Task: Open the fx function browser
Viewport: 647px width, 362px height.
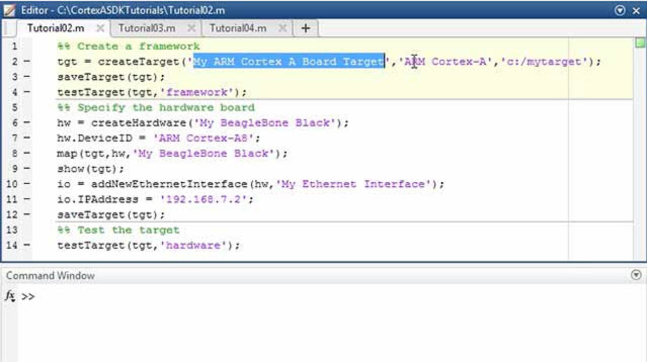Action: 10,296
